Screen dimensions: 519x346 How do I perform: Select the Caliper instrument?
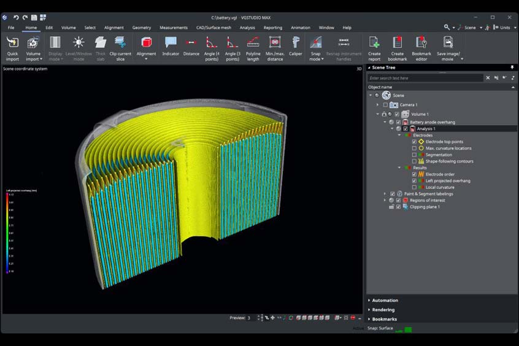point(296,43)
